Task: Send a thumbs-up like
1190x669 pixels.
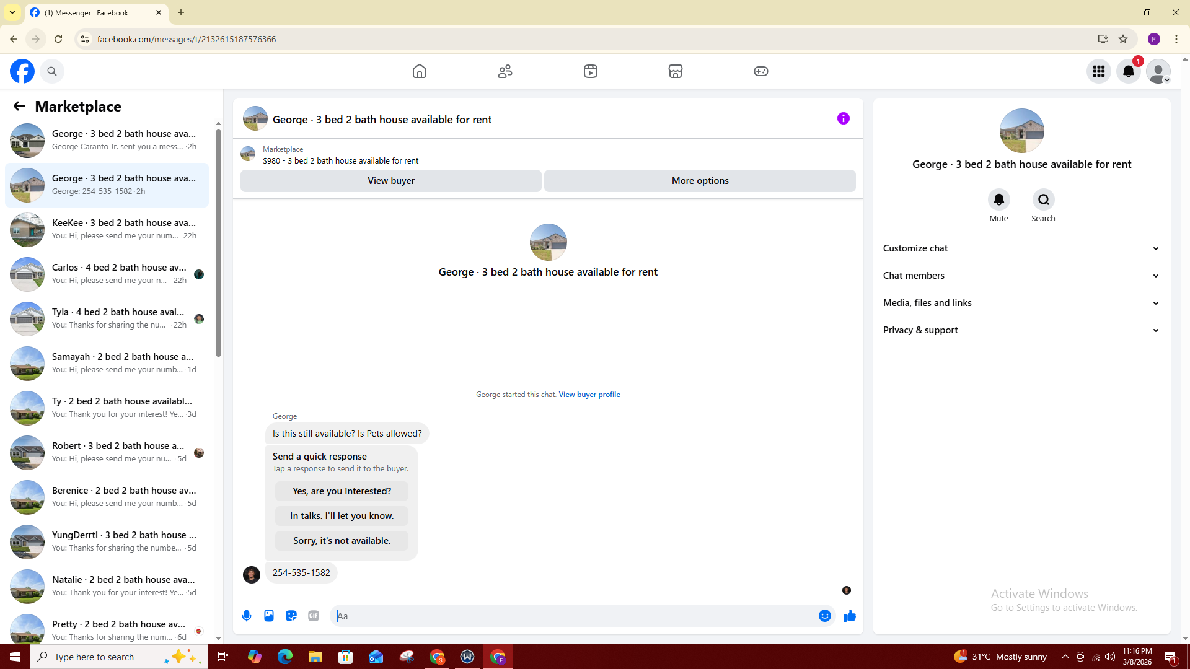Action: pyautogui.click(x=849, y=616)
